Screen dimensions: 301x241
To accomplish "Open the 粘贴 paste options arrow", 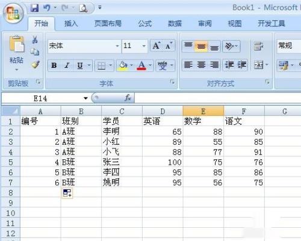I will tap(17, 70).
